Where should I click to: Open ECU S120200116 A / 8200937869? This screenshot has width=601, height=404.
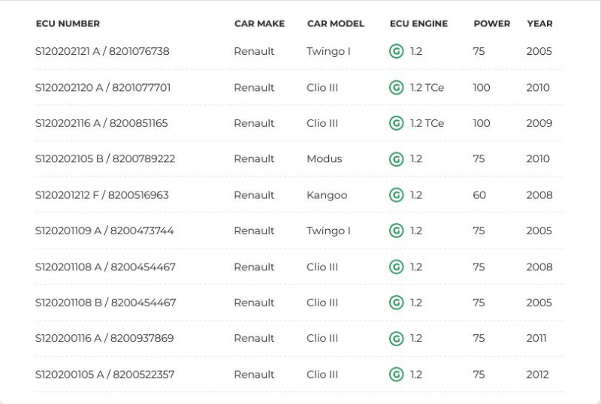point(104,339)
